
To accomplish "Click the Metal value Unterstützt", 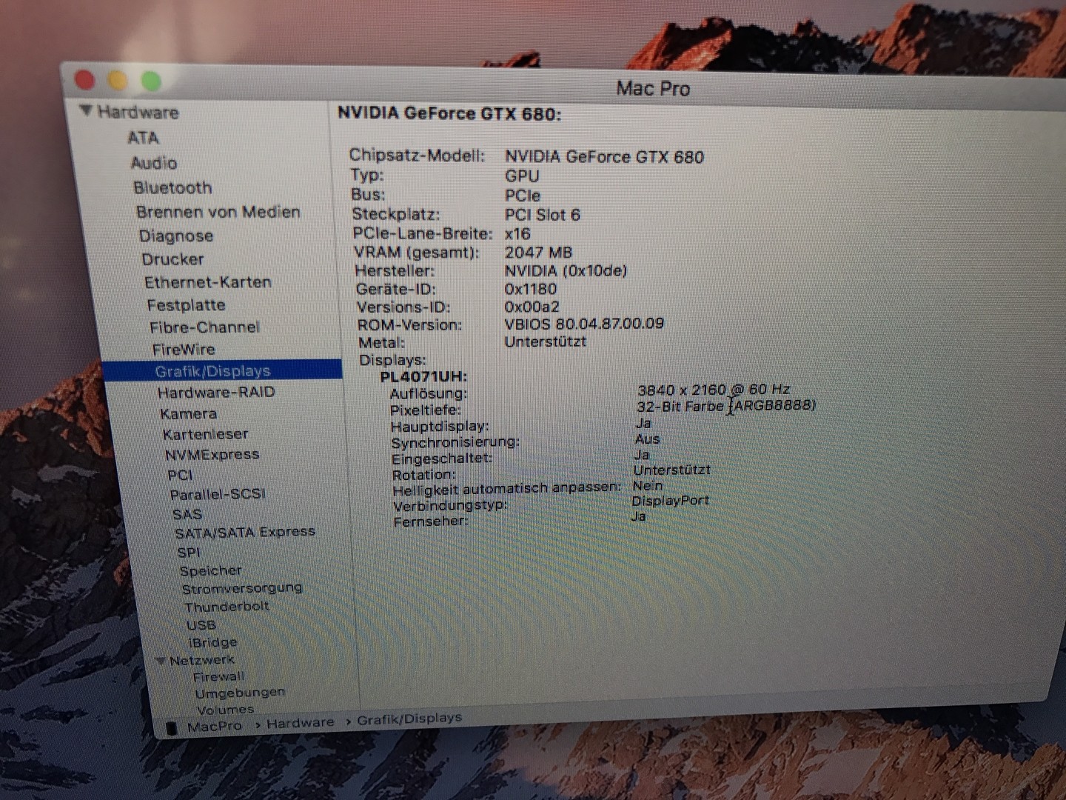I will coord(546,341).
